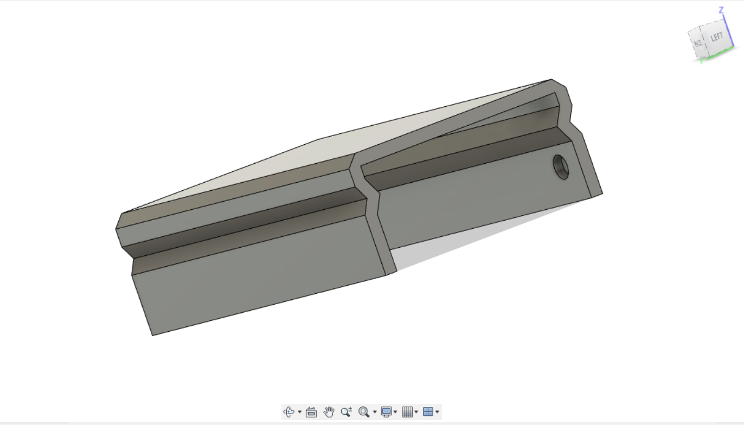Expand the Viewports dropdown arrow
This screenshot has width=744, height=425.
pyautogui.click(x=437, y=413)
